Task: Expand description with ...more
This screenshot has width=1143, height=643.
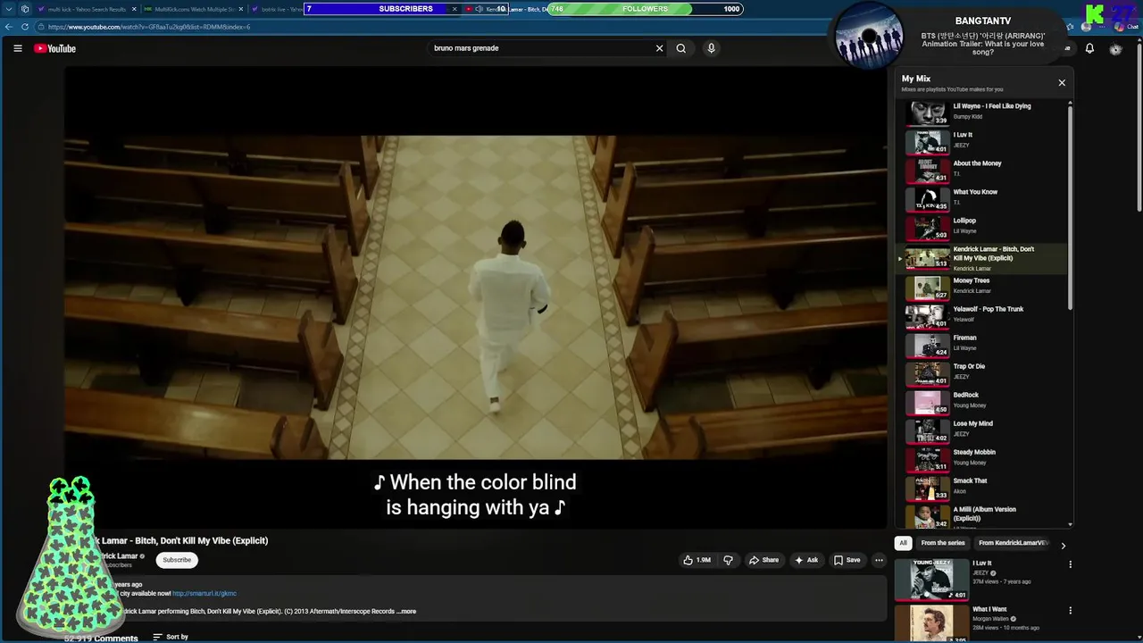Action: pyautogui.click(x=407, y=612)
